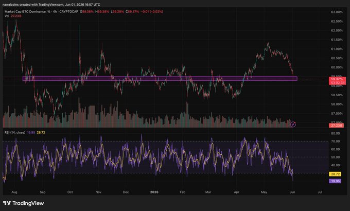Click the 60.00 RSI axis label
Image resolution: width=350 pixels, height=211 pixels.
[336, 149]
